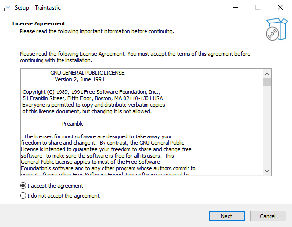Click the setup installer icon in title bar
This screenshot has height=227, width=292.
8,8
